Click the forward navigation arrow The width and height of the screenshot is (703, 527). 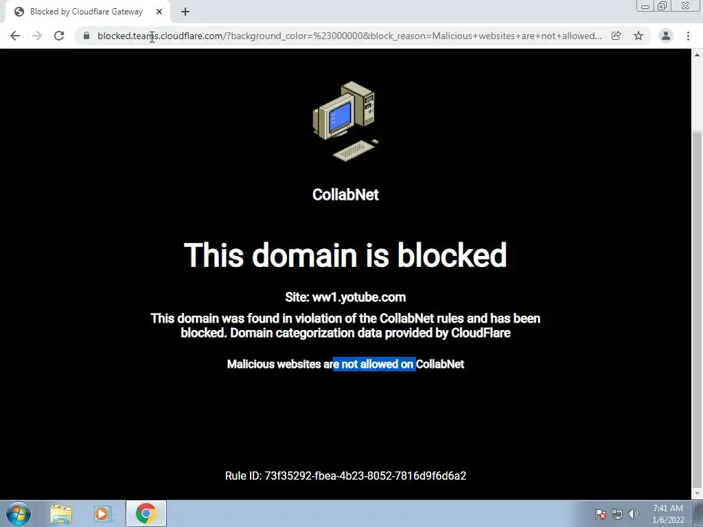pyautogui.click(x=37, y=36)
